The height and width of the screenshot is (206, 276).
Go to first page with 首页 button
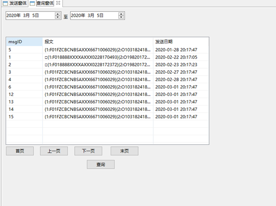coord(20,151)
